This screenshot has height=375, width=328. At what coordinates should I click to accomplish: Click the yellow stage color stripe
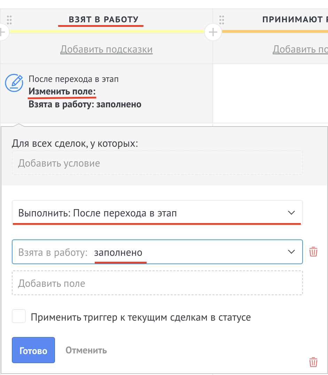click(104, 31)
